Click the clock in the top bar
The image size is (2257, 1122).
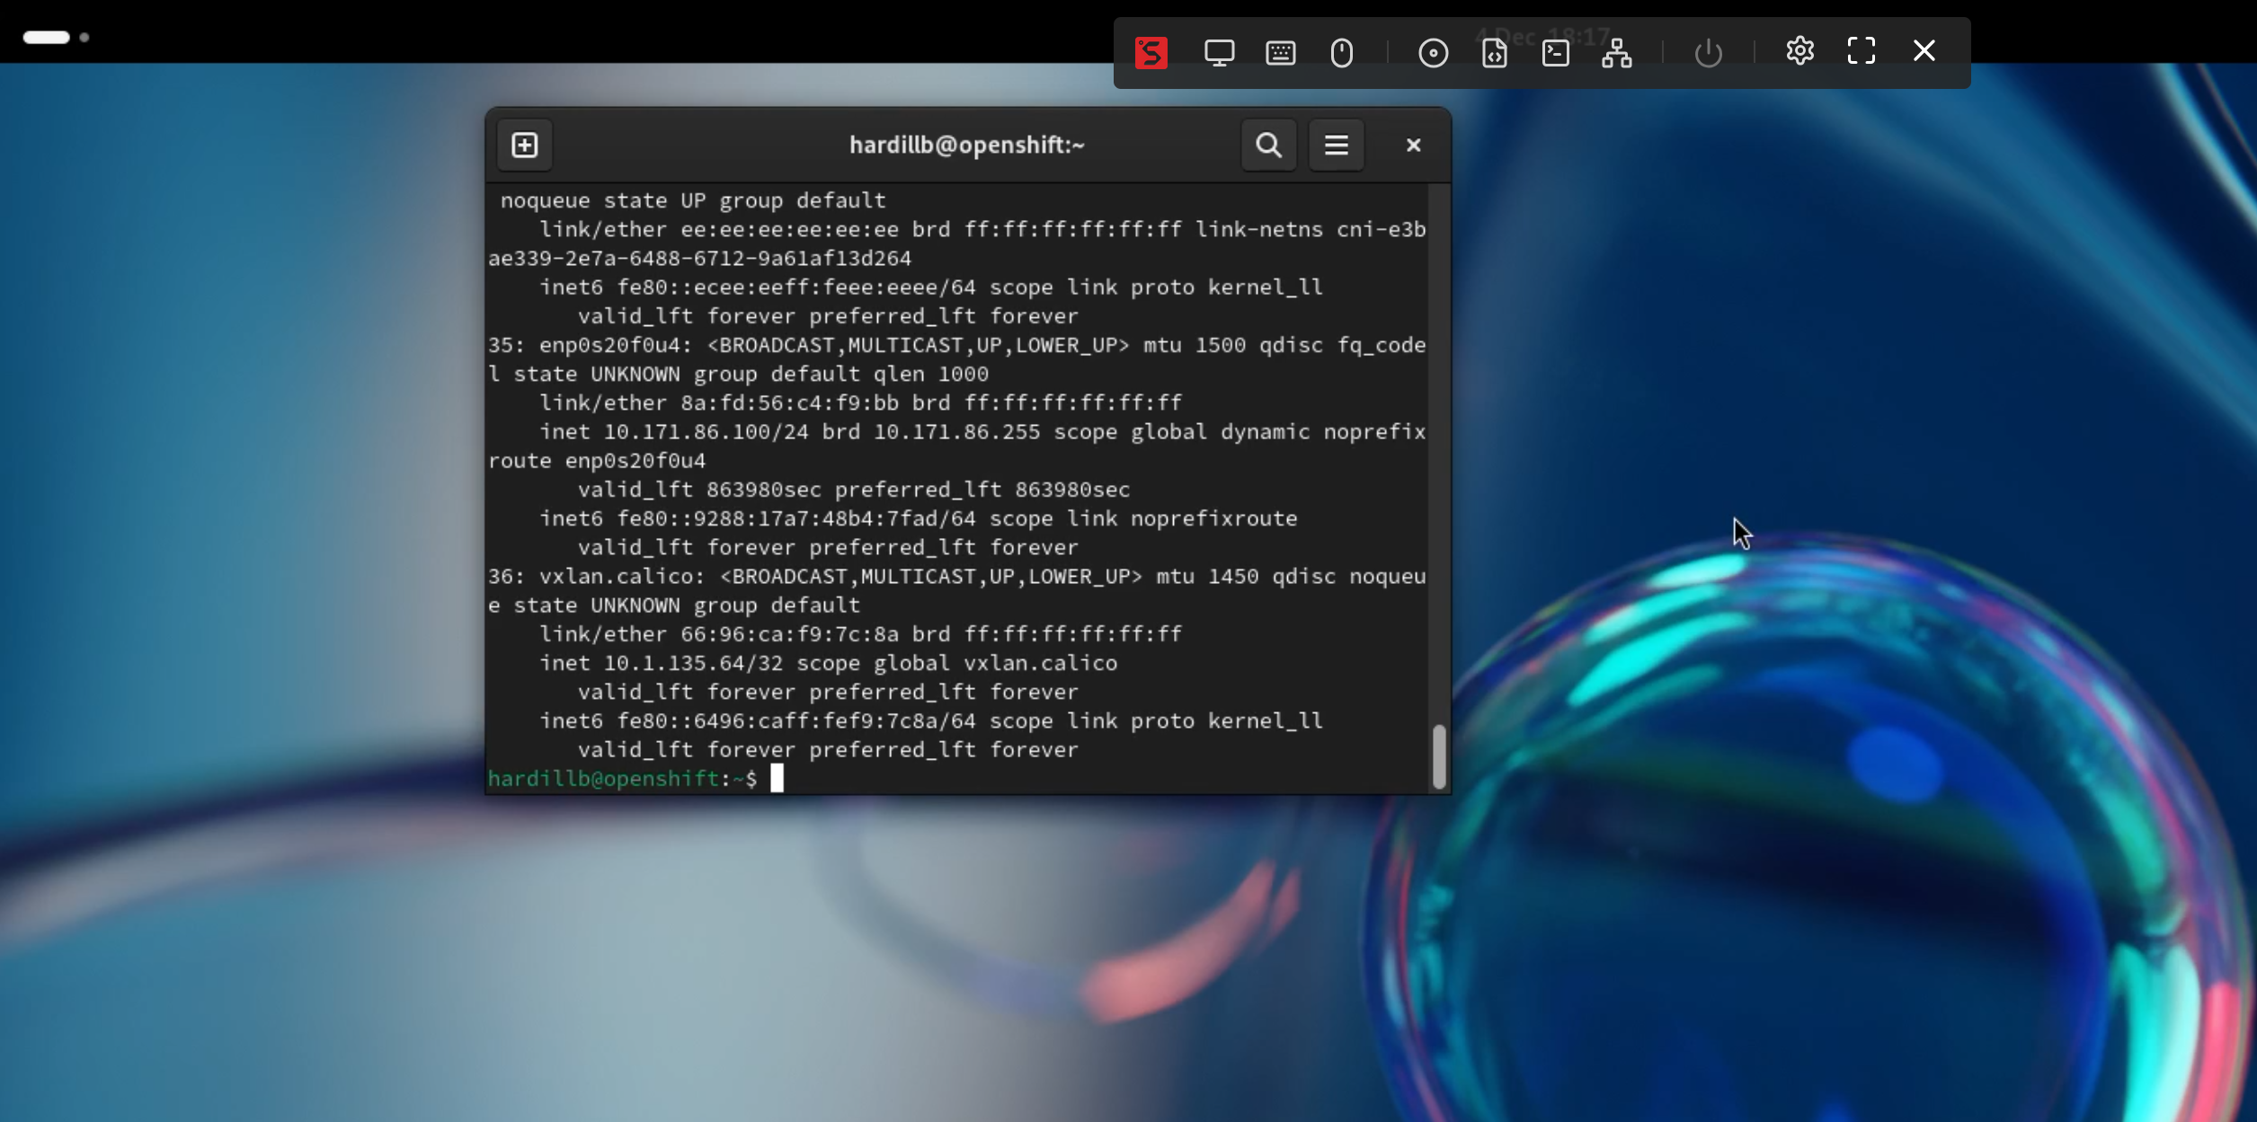tap(1542, 37)
